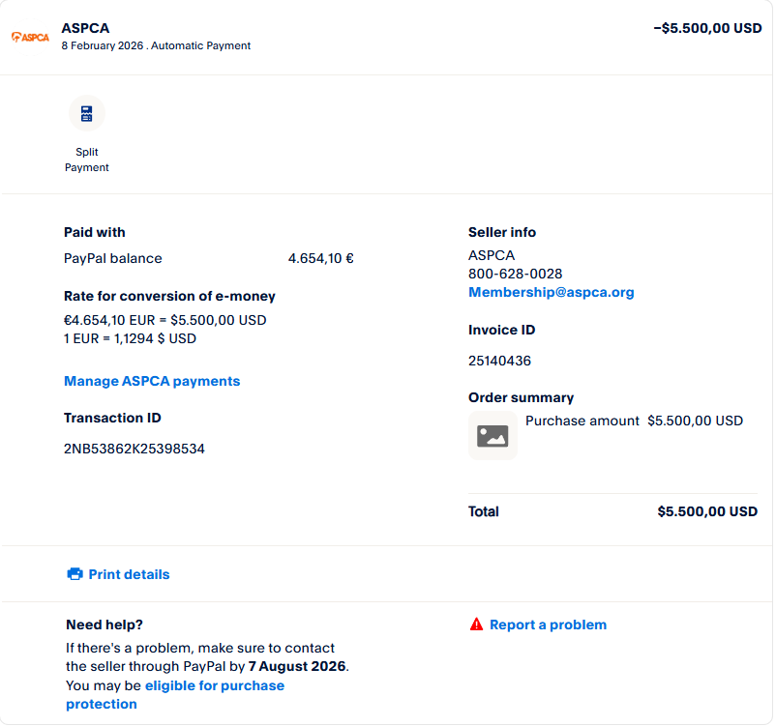Select invoice ID 25140436
The image size is (776, 726).
(x=499, y=361)
